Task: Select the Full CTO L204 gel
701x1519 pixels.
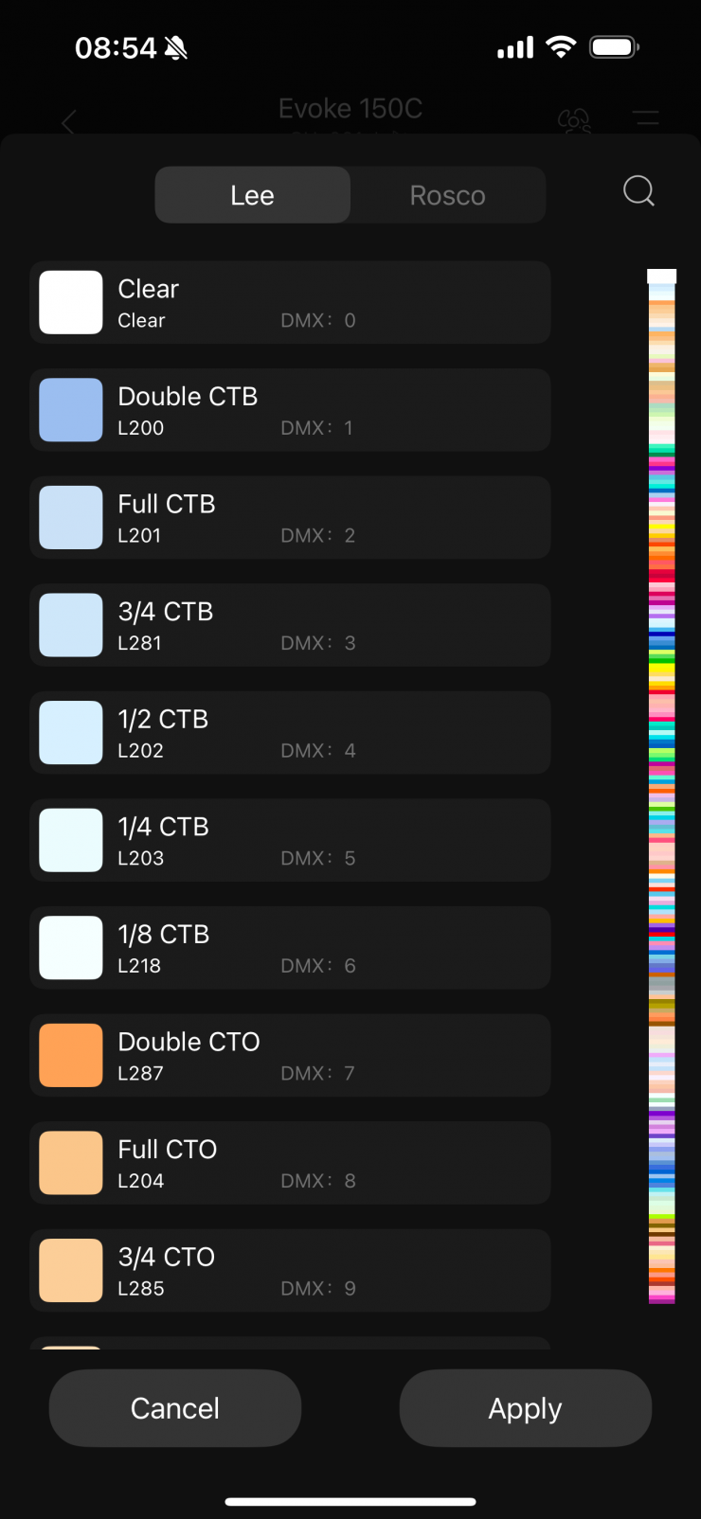Action: pos(290,1163)
